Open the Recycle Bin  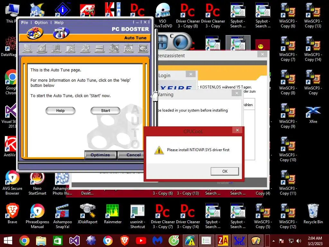313,214
